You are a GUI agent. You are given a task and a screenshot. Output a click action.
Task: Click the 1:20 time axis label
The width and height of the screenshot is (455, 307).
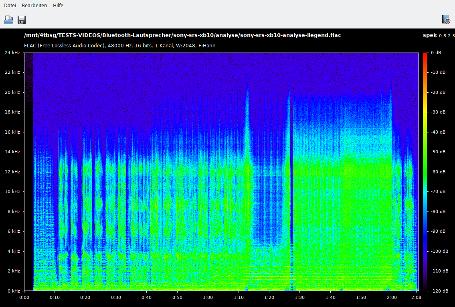(x=269, y=297)
